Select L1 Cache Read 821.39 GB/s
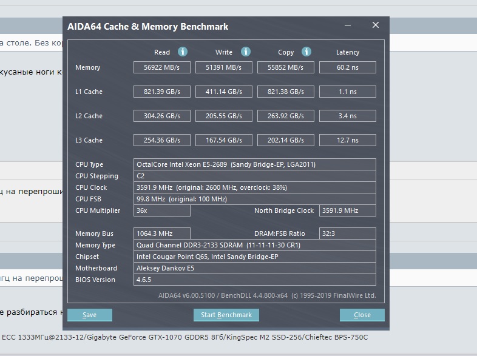The image size is (477, 356). (x=162, y=92)
